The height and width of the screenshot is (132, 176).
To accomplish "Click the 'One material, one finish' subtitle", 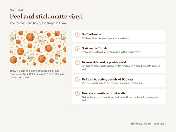I will (38, 23).
